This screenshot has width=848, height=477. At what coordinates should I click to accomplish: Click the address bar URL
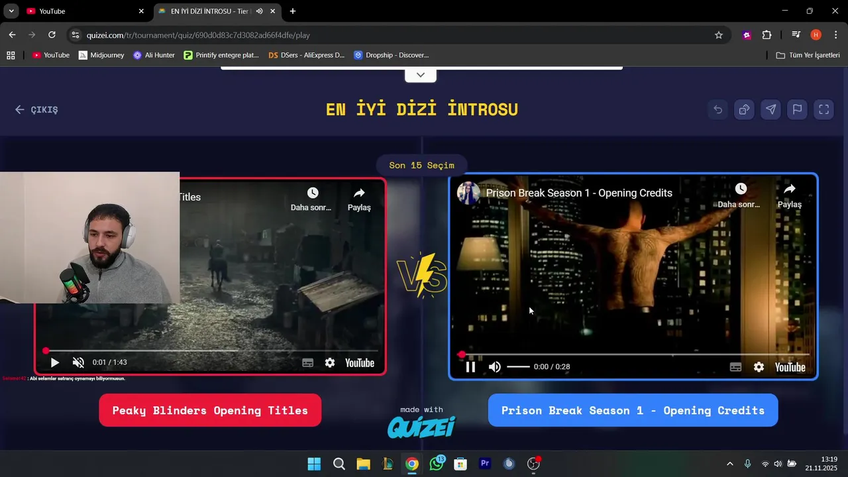[198, 35]
